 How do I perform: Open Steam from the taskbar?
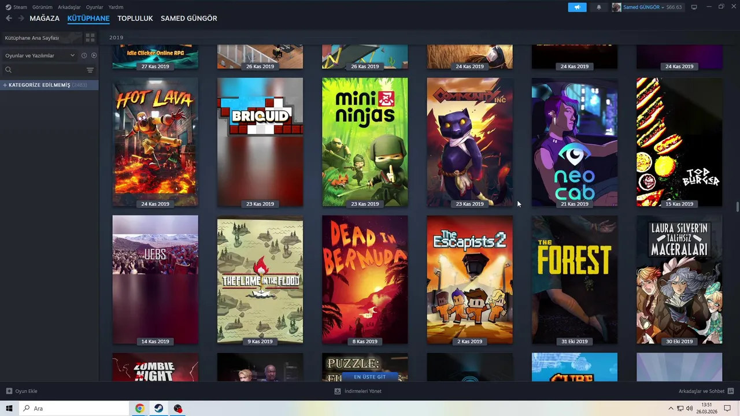point(158,408)
